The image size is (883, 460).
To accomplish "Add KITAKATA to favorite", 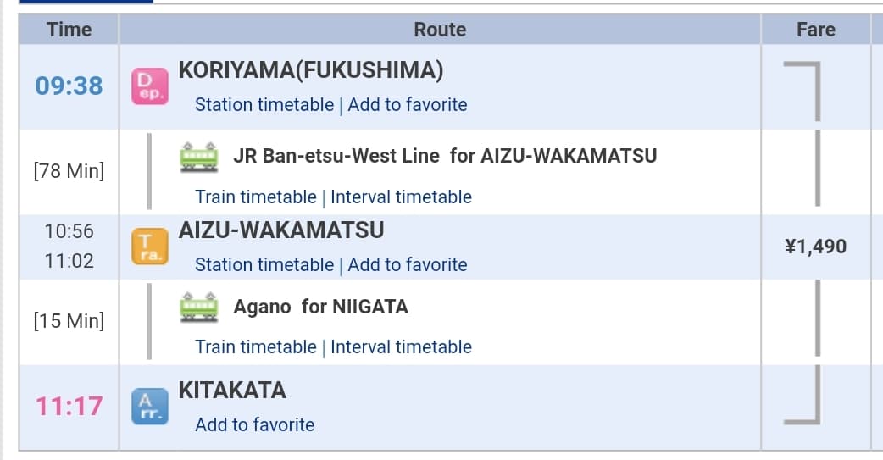I will tap(254, 424).
